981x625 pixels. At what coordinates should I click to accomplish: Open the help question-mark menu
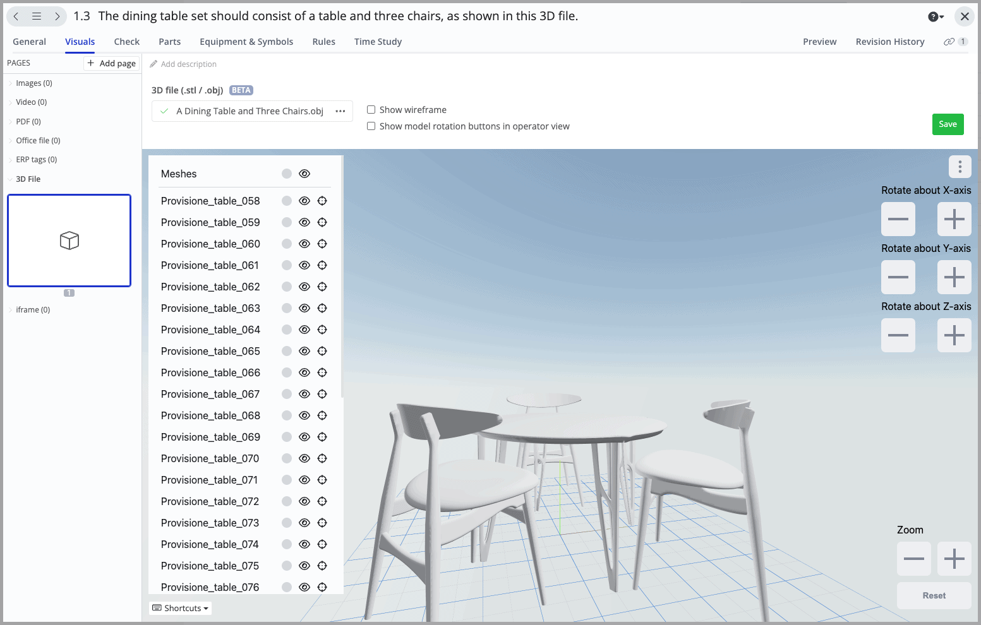pyautogui.click(x=934, y=16)
